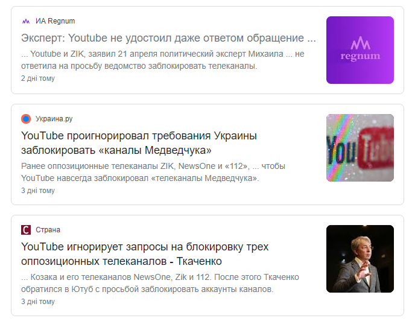
Task: Click '3 дні тому' in the Страна card
Action: click(x=38, y=302)
